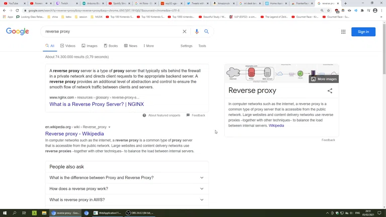Open the 'Reverse proxy - Wikipedia' result
Image resolution: width=386 pixels, height=217 pixels.
(74, 134)
